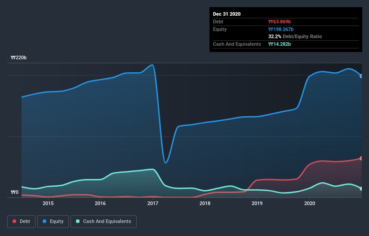
Task: Toggle the Debt series legend button
Action: [x=22, y=222]
